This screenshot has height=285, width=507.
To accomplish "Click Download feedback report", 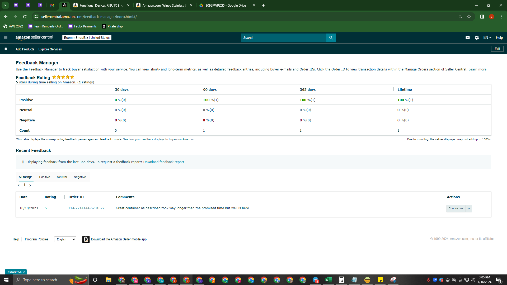I will (x=164, y=162).
